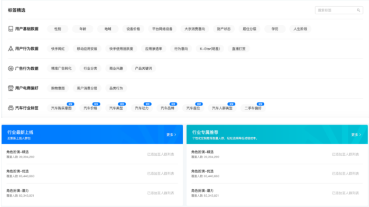The image size is (369, 207).
Task: Focus the 搜索标签 search field
Action: (339, 10)
